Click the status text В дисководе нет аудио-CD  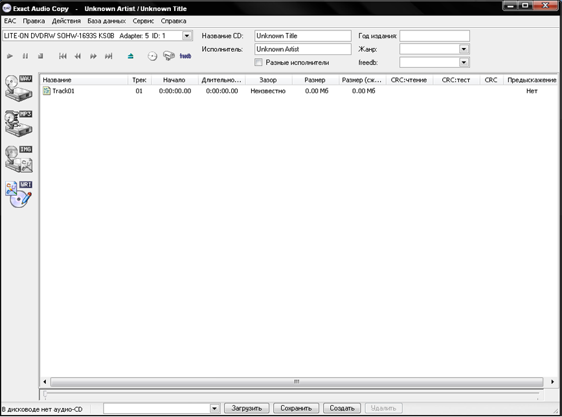pyautogui.click(x=42, y=409)
